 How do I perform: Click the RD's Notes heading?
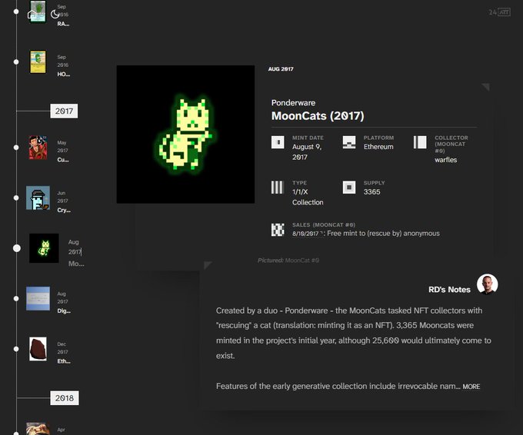tap(449, 290)
